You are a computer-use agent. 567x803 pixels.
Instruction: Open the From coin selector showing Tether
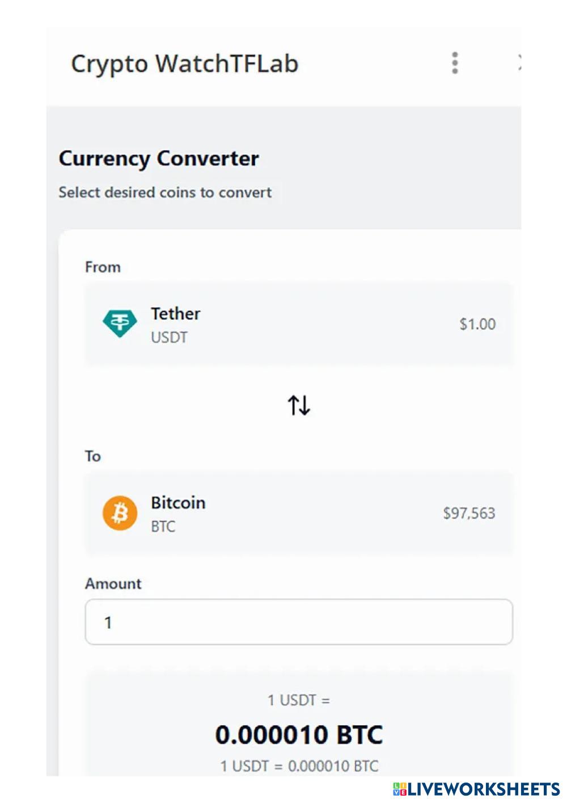[x=299, y=324]
